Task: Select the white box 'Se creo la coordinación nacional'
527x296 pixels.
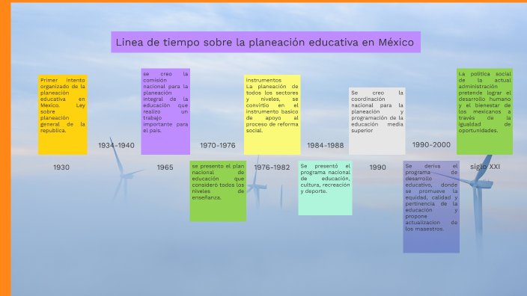Action: 377,121
